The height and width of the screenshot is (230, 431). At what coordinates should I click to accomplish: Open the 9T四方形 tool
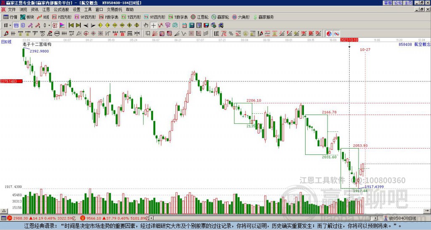(155, 17)
